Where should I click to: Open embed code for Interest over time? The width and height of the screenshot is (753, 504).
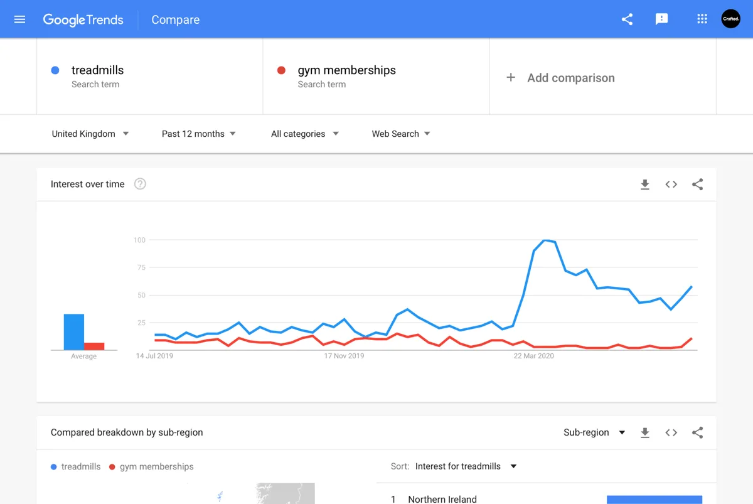point(671,185)
